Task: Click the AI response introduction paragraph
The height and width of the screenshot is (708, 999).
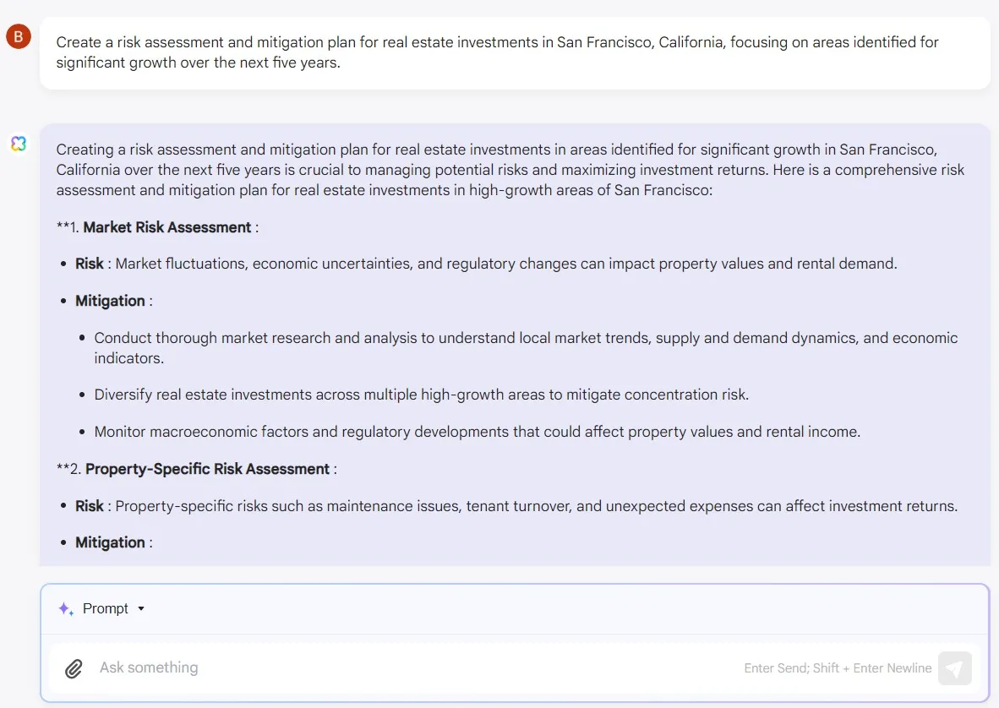Action: (510, 170)
